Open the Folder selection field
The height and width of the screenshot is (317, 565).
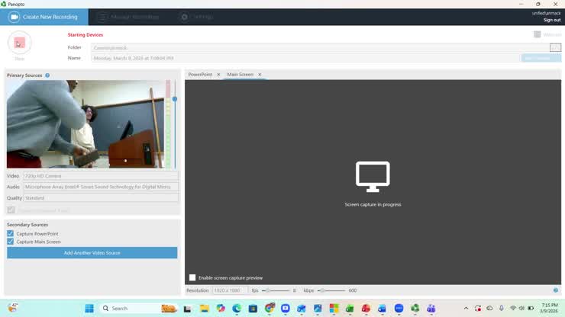pos(320,47)
